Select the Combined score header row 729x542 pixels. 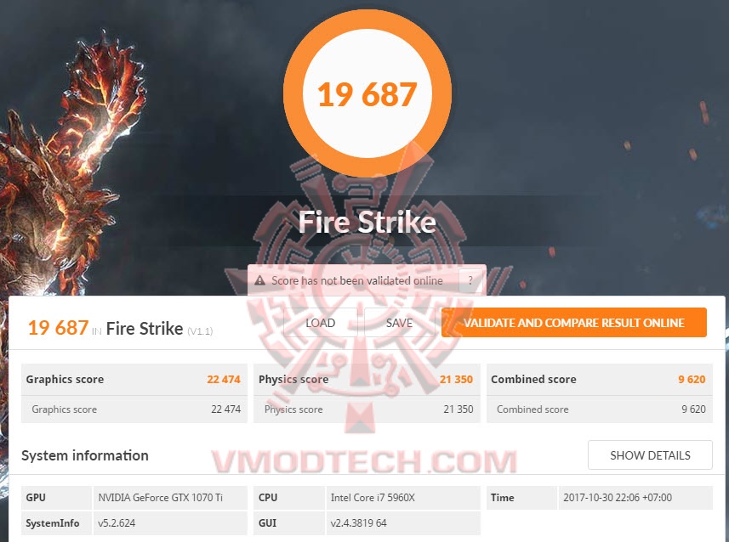click(x=600, y=380)
